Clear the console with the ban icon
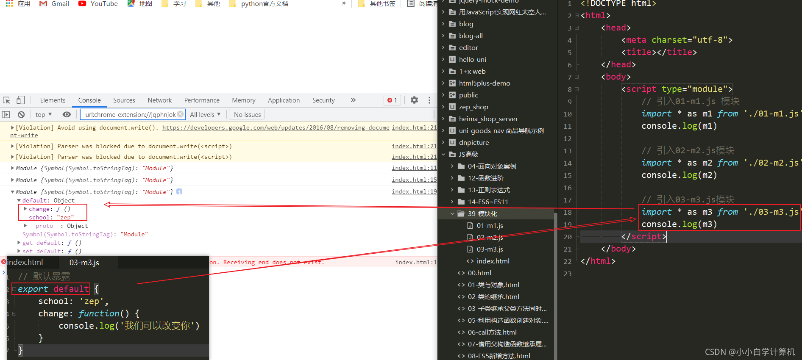The height and width of the screenshot is (360, 802). tap(21, 114)
